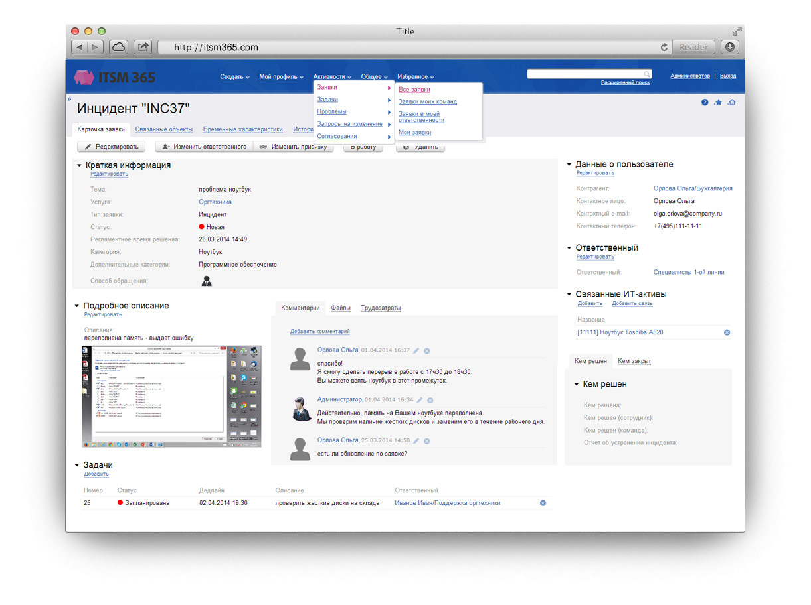Open the Общее dropdown menu
The height and width of the screenshot is (605, 811).
pyautogui.click(x=375, y=77)
